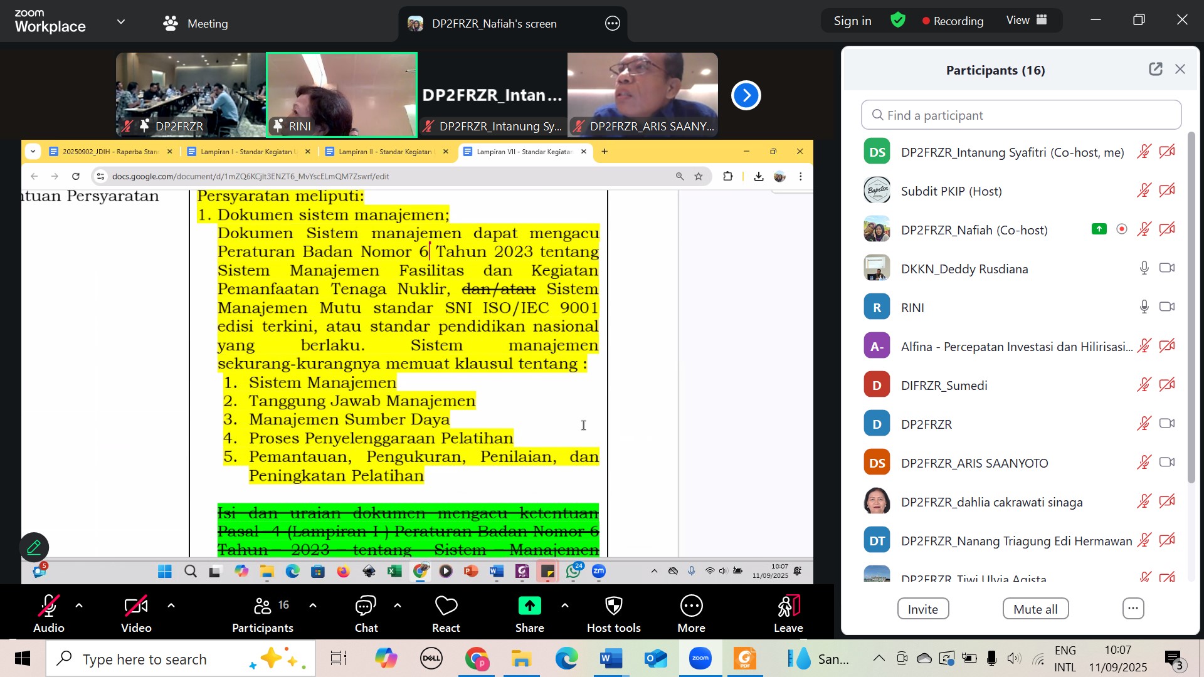
Task: Show next video thumbnails with arrow
Action: tap(746, 95)
